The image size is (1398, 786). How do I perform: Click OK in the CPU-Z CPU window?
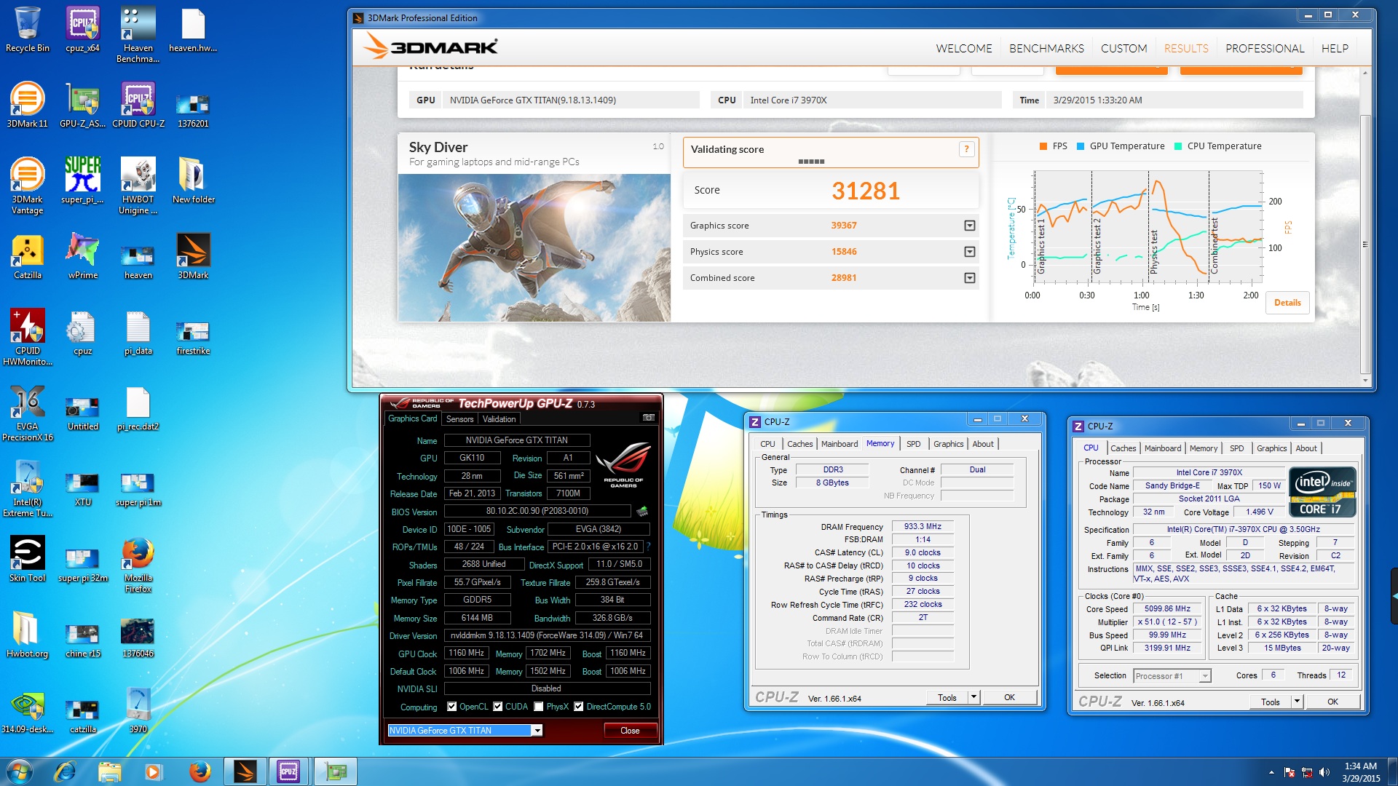point(1332,702)
